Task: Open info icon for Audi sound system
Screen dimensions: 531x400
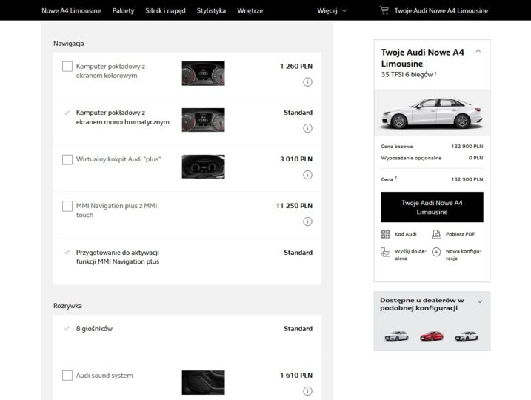Action: tap(307, 391)
